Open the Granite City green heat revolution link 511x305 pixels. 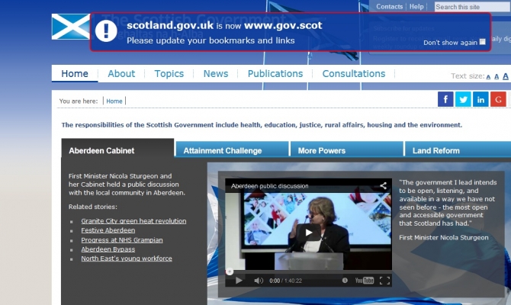(x=133, y=221)
